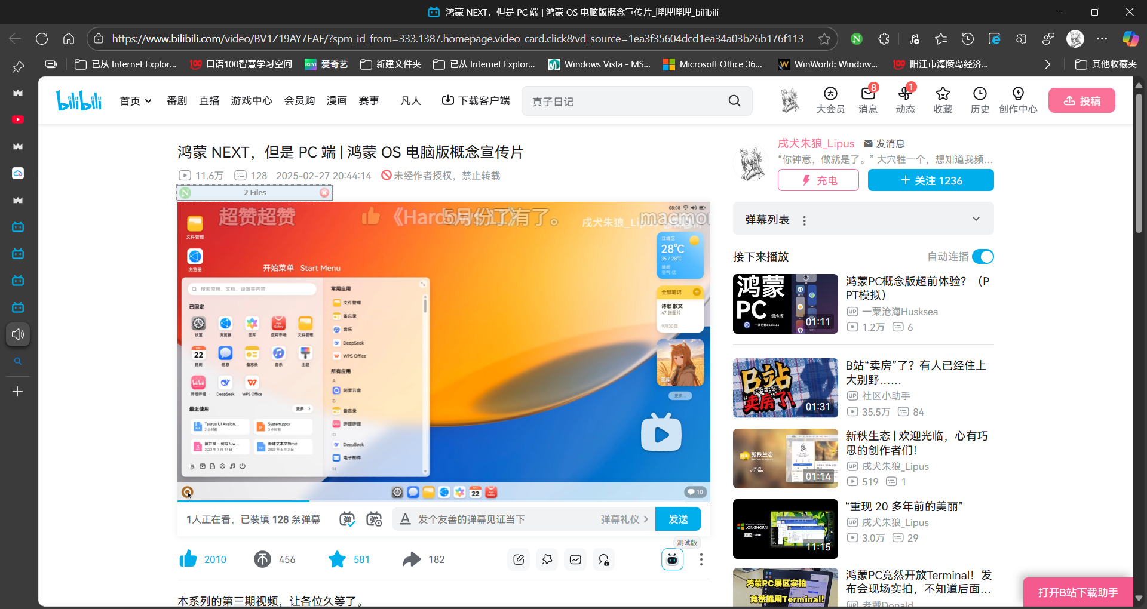Expand bookmarks bar overflow chevron

[1047, 64]
